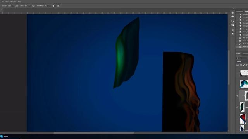248x139 pixels.
Task: Open the View menu
Action: tap(7, 2)
